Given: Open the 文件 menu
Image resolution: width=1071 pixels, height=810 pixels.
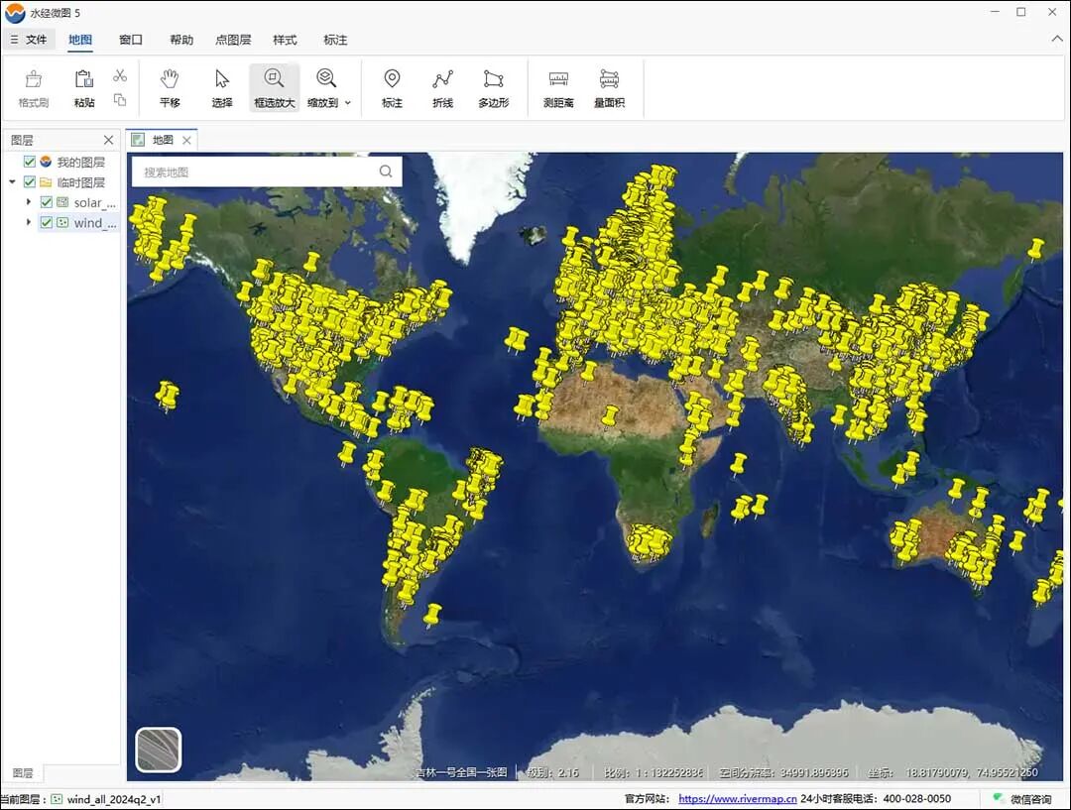Looking at the screenshot, I should pos(29,40).
